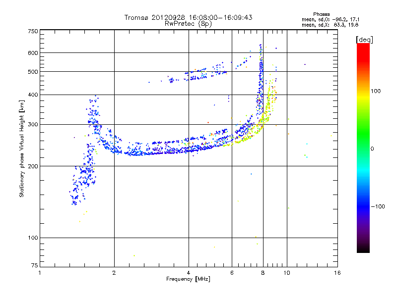Click the 'mean, sd,O: -96.2, 17.1' line
The height and width of the screenshot is (297, 397).
[331, 19]
